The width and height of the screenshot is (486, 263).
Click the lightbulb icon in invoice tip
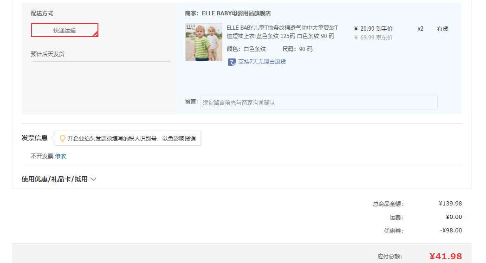[63, 138]
